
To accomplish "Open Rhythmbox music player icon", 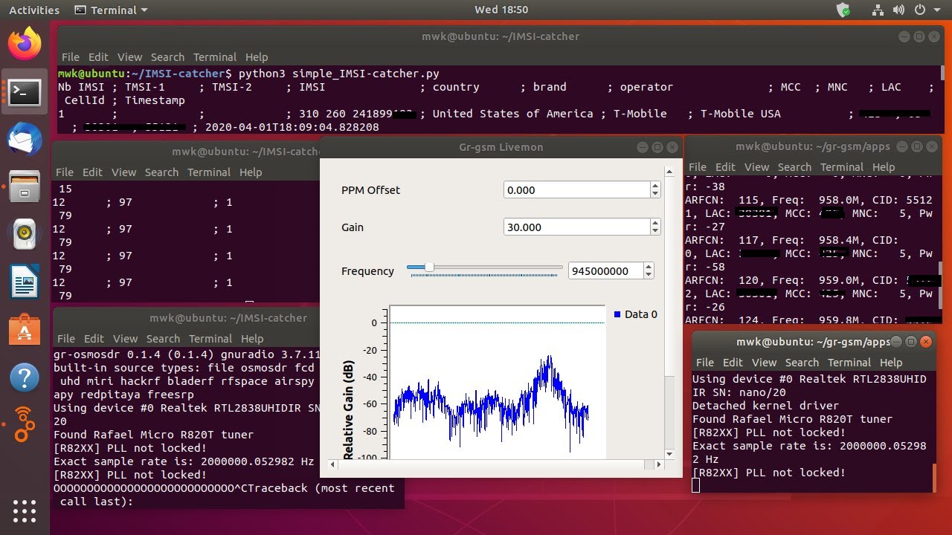I will [x=25, y=234].
